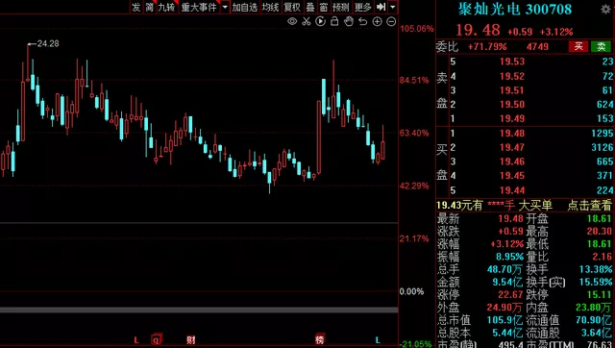615x348 pixels.
Task: Click the 大买单 label
Action: click(535, 205)
